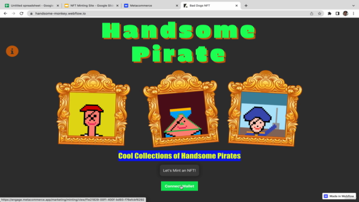Click the triangle pirate framed picture
Viewport: 359px width, 202px height.
pyautogui.click(x=181, y=108)
